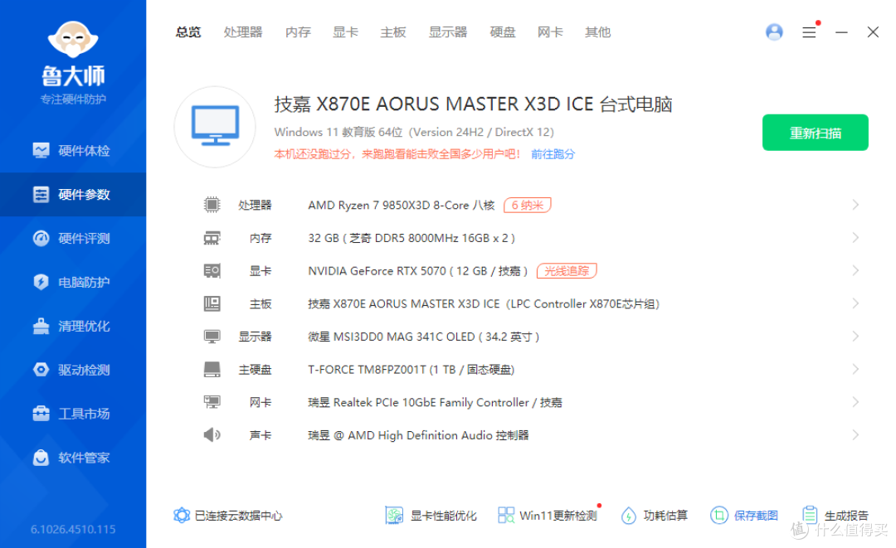Open the 硬件体检 sidebar section
Image resolution: width=896 pixels, height=548 pixels.
pyautogui.click(x=72, y=151)
